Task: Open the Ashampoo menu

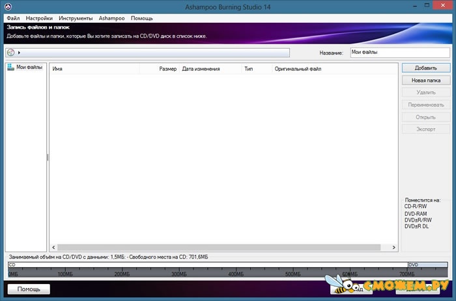Action: click(x=111, y=18)
